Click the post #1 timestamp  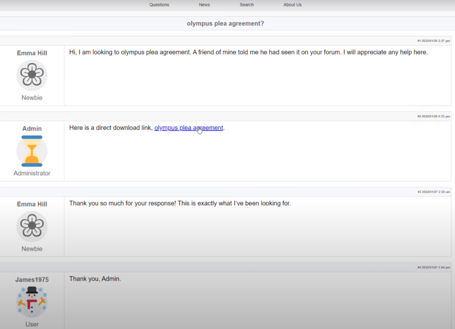point(434,41)
